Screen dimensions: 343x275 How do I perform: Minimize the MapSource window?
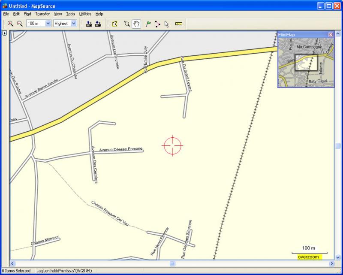321,6
